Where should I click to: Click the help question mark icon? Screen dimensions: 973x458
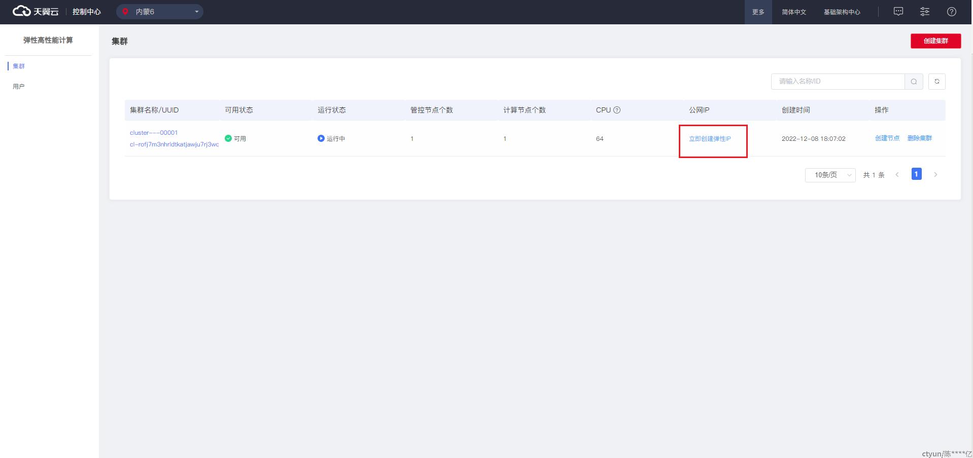pyautogui.click(x=952, y=12)
